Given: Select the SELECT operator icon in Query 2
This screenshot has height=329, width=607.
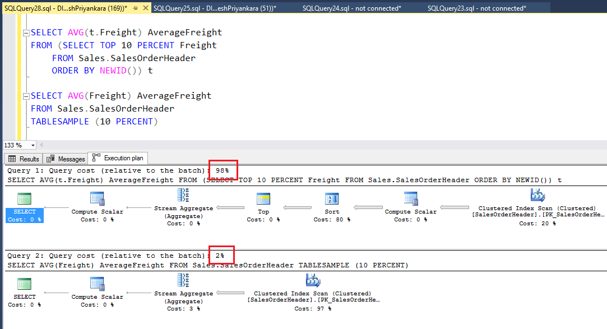Looking at the screenshot, I should pyautogui.click(x=24, y=283).
